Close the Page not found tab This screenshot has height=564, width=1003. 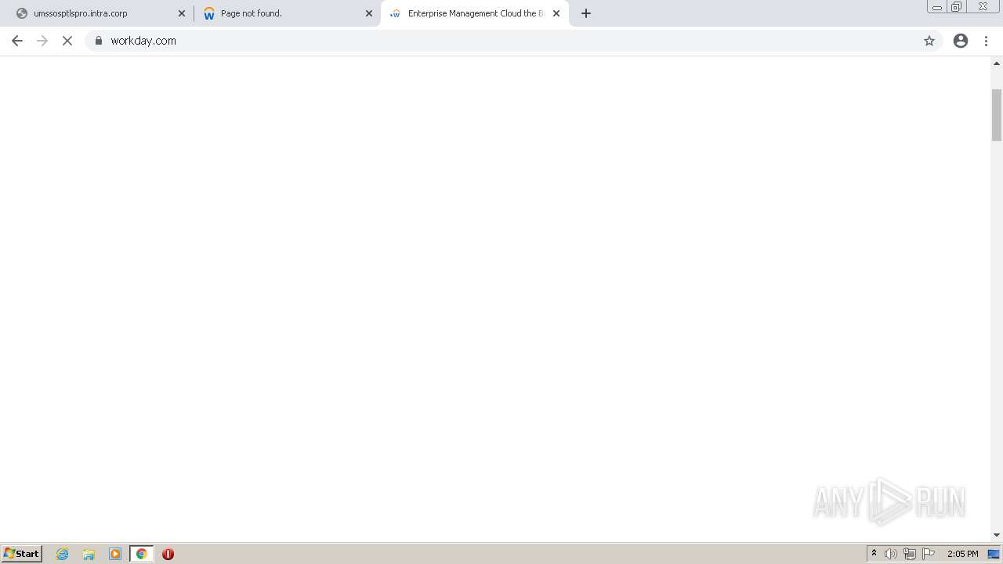[369, 13]
